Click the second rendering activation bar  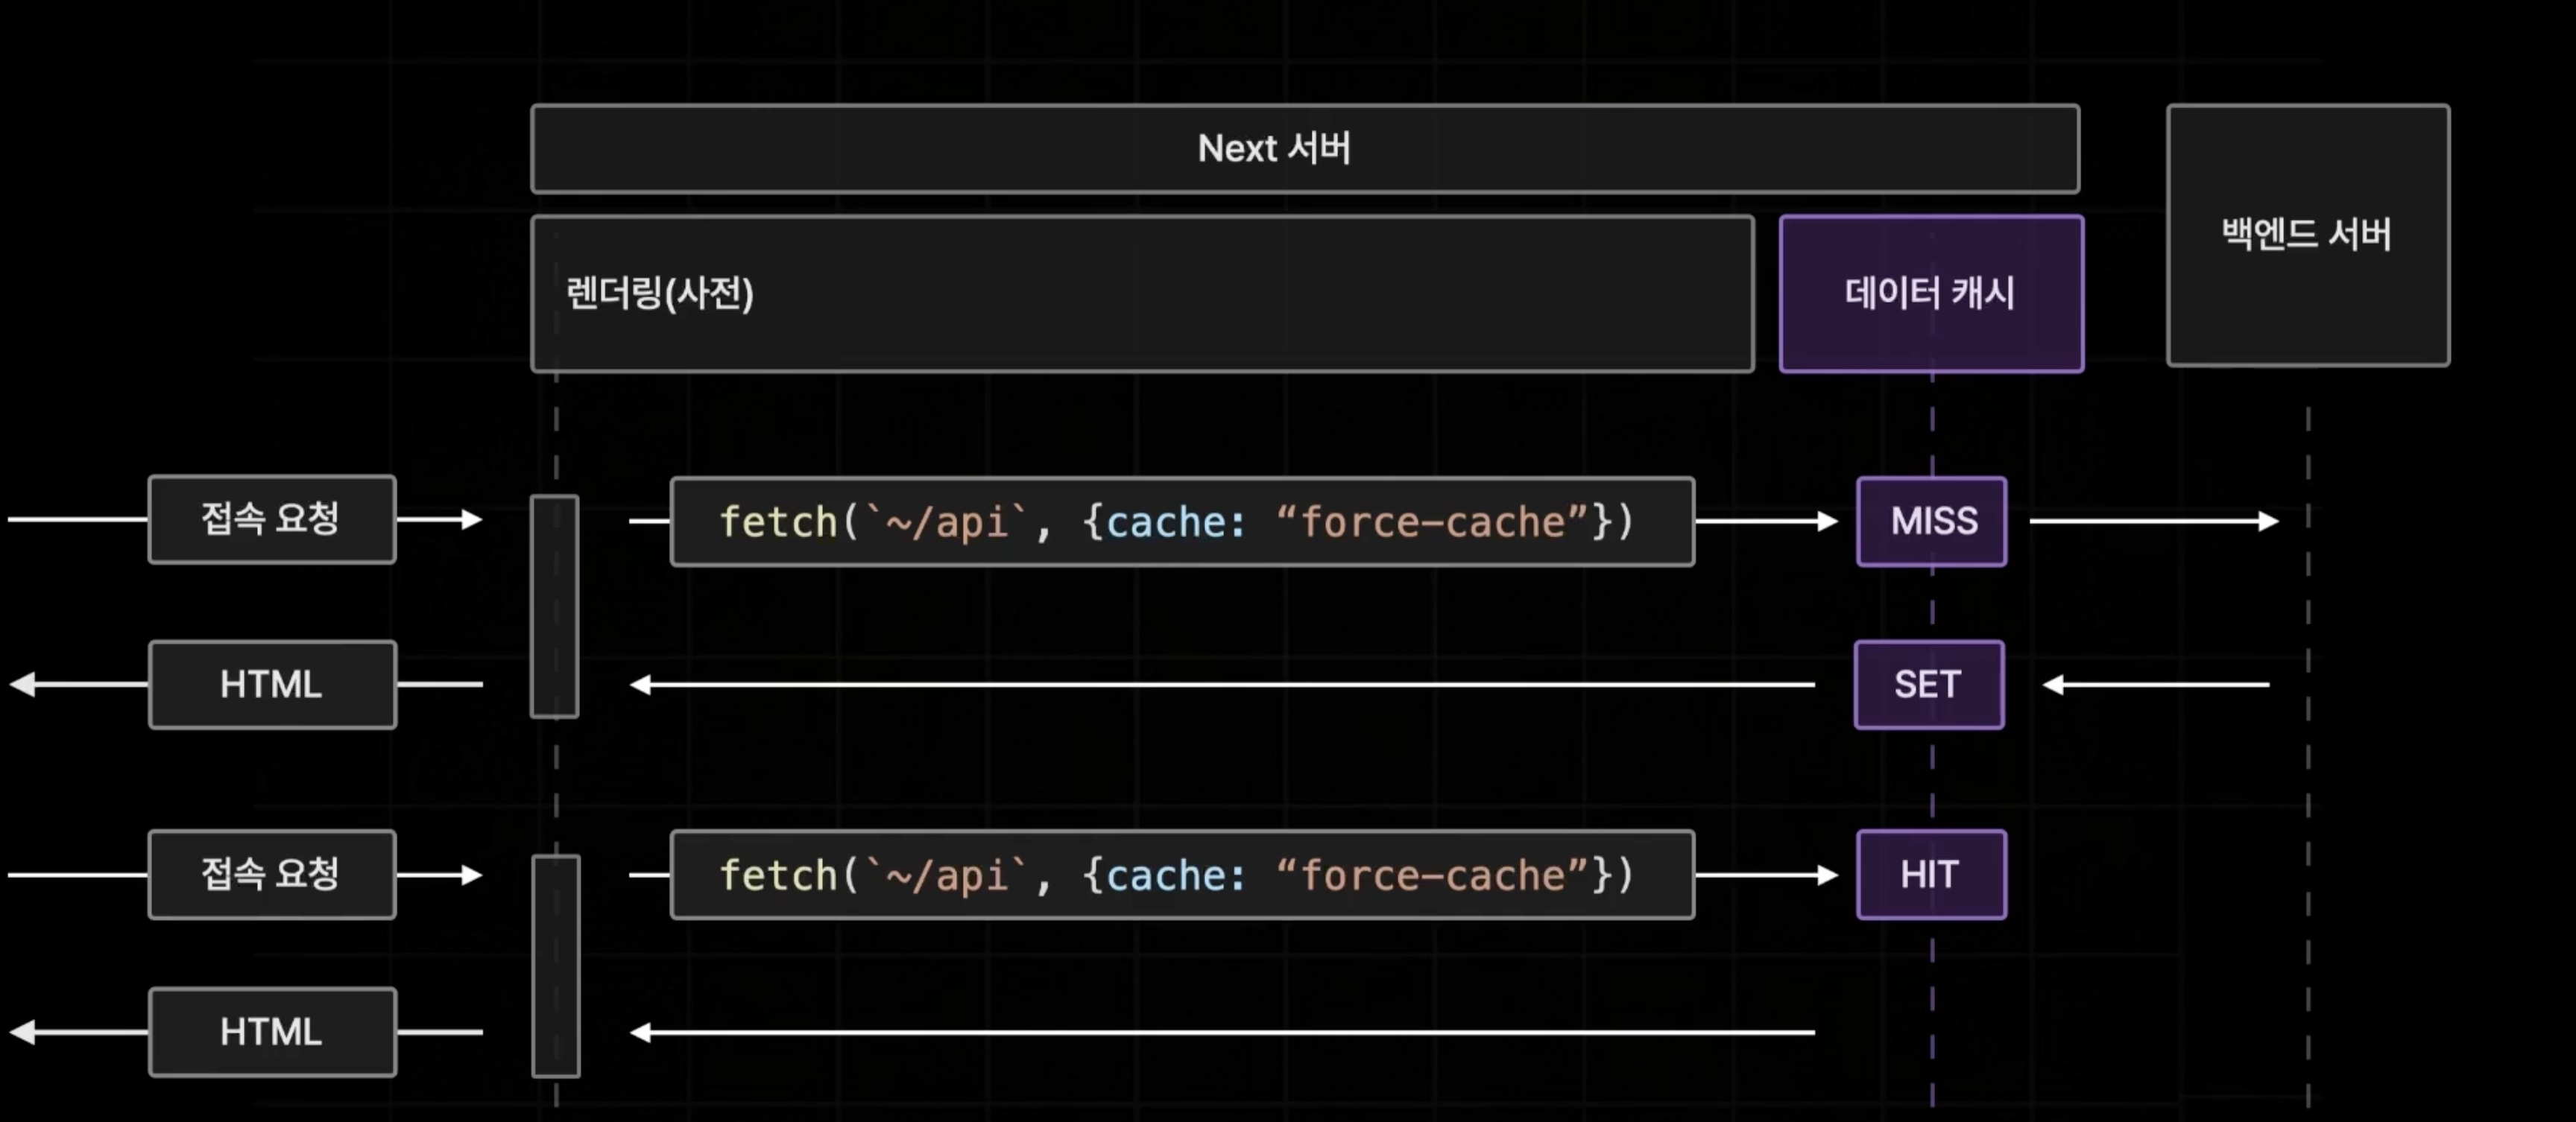point(555,965)
